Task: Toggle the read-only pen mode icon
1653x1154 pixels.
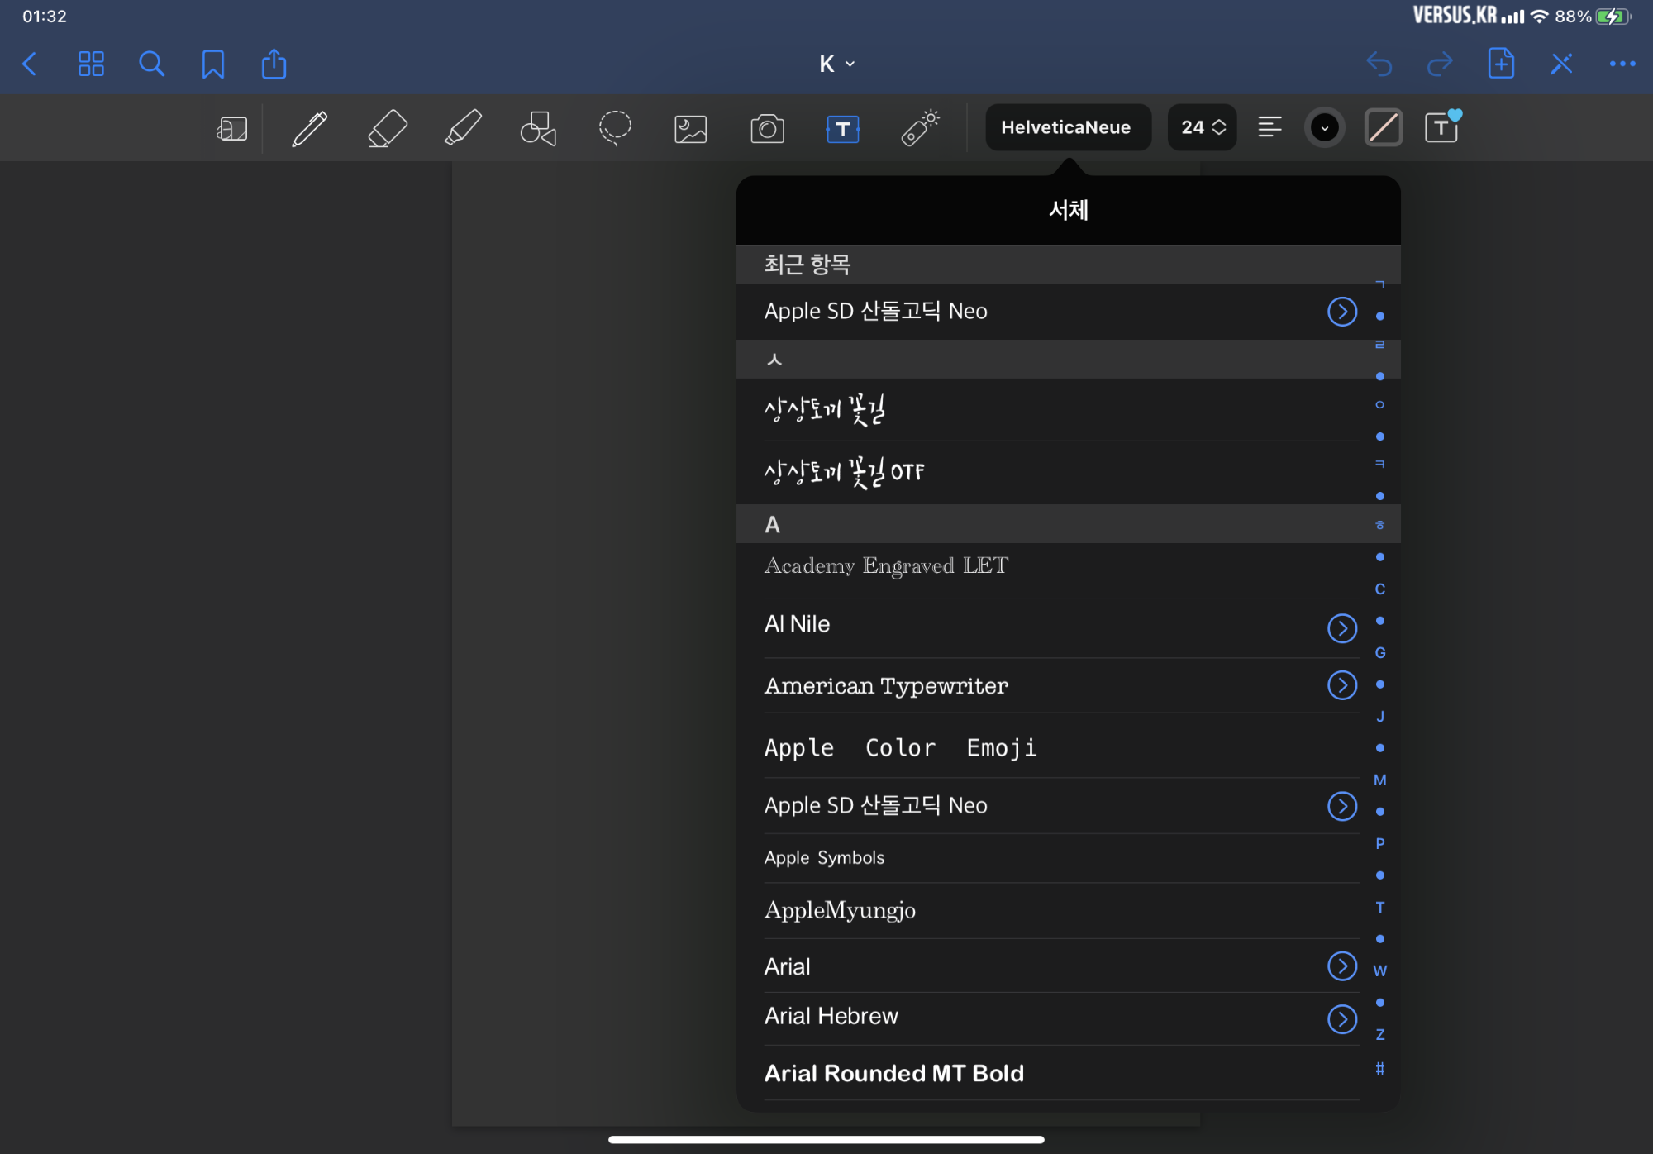Action: point(1561,64)
